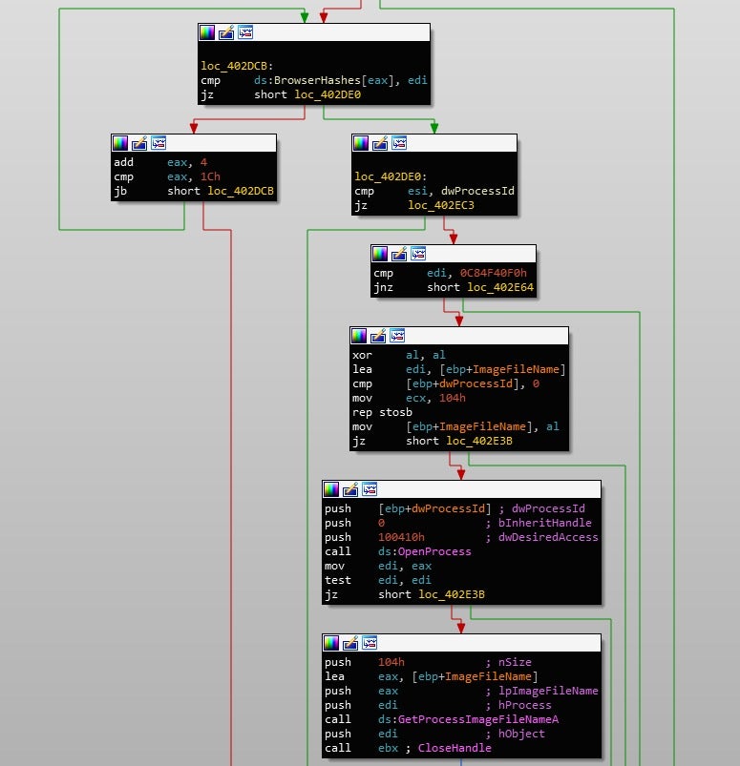Click the color icon on the 'xor al, al' node
Image resolution: width=740 pixels, height=766 pixels.
pyautogui.click(x=359, y=336)
